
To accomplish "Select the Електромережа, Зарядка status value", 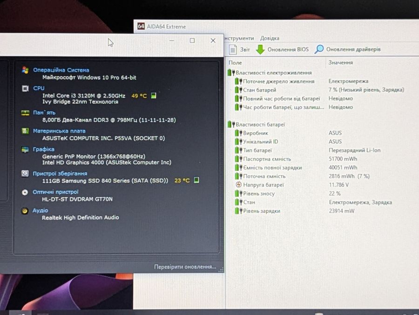I will (360, 202).
